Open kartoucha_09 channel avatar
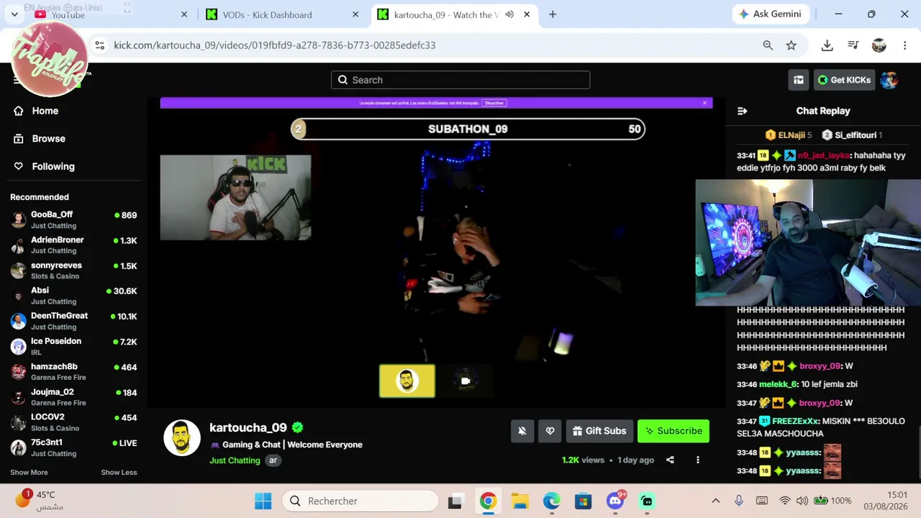 point(182,437)
